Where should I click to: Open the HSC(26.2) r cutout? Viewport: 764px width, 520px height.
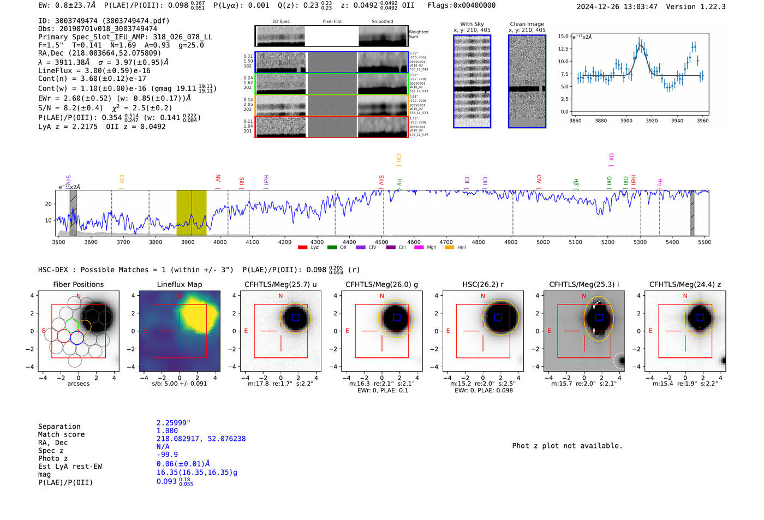coord(483,331)
